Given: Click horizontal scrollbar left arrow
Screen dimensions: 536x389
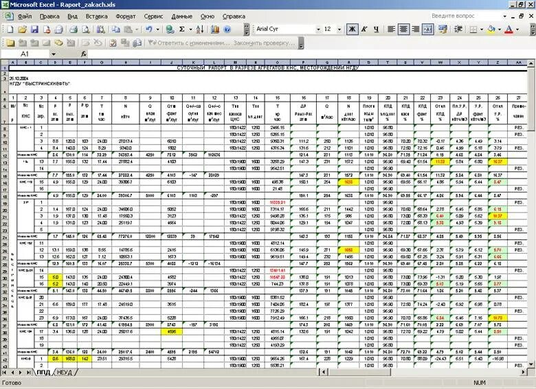Looking at the screenshot, I should tap(324, 373).
